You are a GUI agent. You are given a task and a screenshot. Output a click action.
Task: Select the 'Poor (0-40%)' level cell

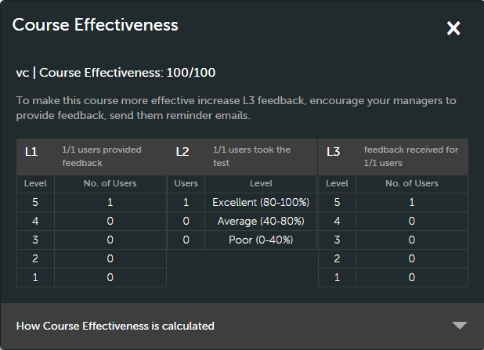(x=261, y=240)
